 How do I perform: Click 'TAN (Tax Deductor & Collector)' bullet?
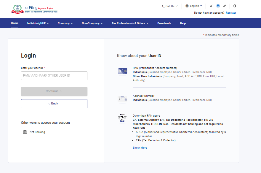pyautogui.click(x=156, y=140)
